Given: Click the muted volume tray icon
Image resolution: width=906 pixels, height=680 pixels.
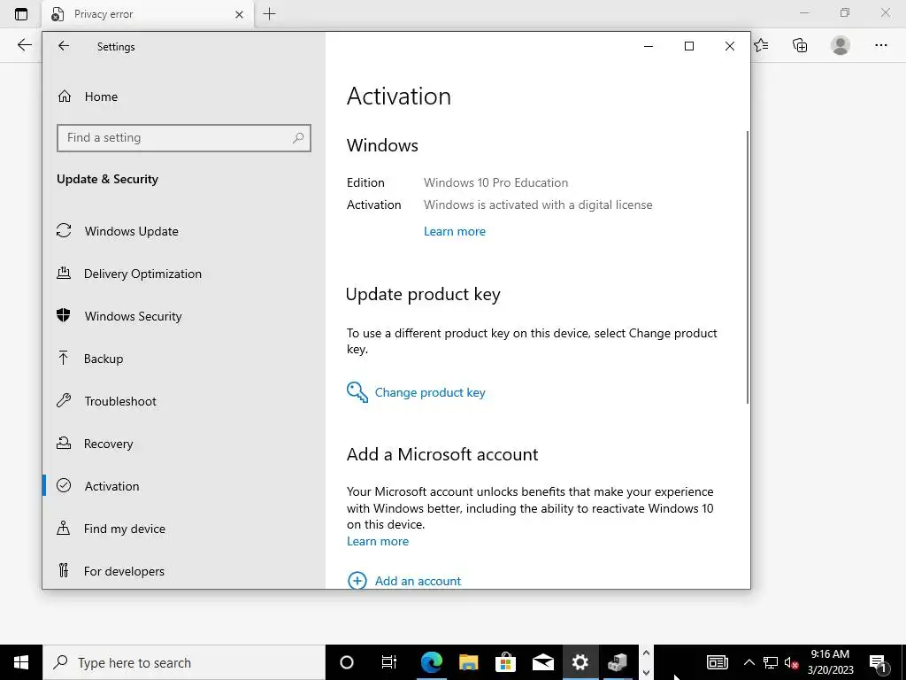Looking at the screenshot, I should click(x=792, y=662).
